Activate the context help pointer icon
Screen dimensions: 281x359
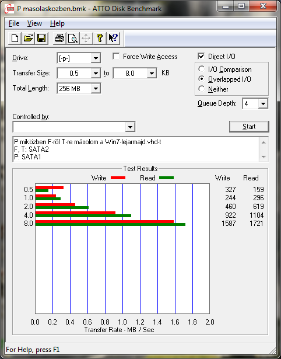[x=113, y=38]
